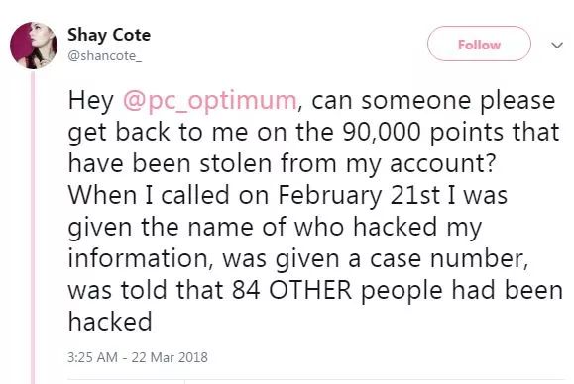
Task: Open the @shancote_ handle link
Action: point(104,56)
